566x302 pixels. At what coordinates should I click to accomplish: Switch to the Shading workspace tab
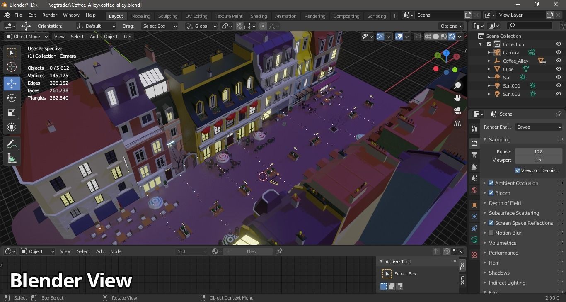pos(259,16)
